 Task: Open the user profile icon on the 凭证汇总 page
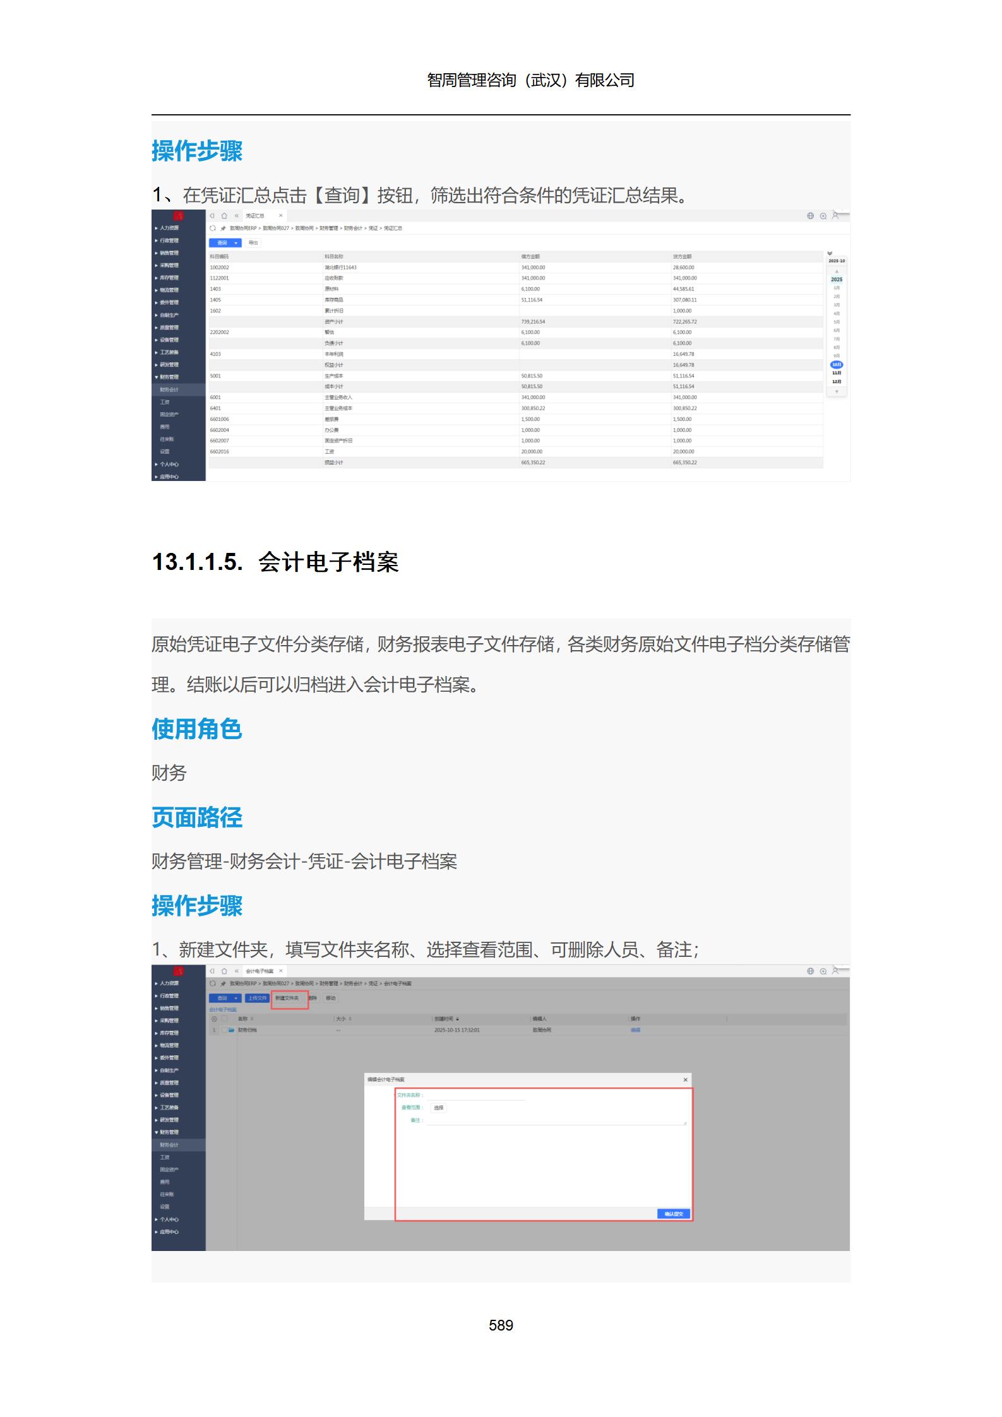(x=835, y=215)
